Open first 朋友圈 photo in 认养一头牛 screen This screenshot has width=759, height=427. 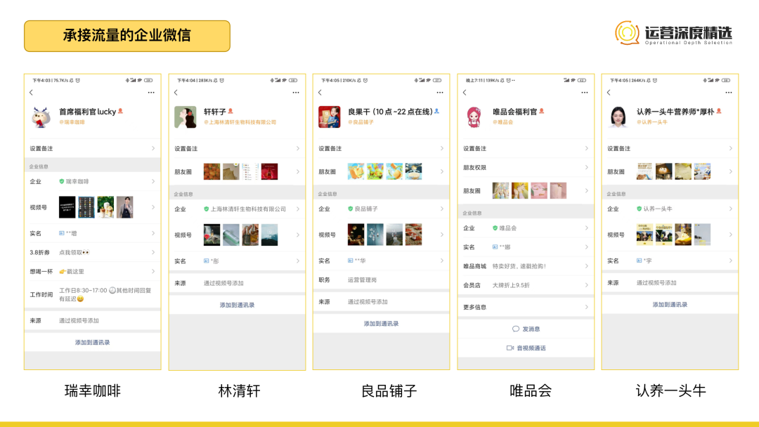[x=644, y=171]
